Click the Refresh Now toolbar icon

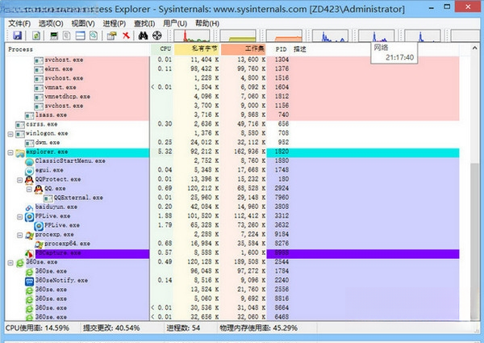(x=36, y=36)
